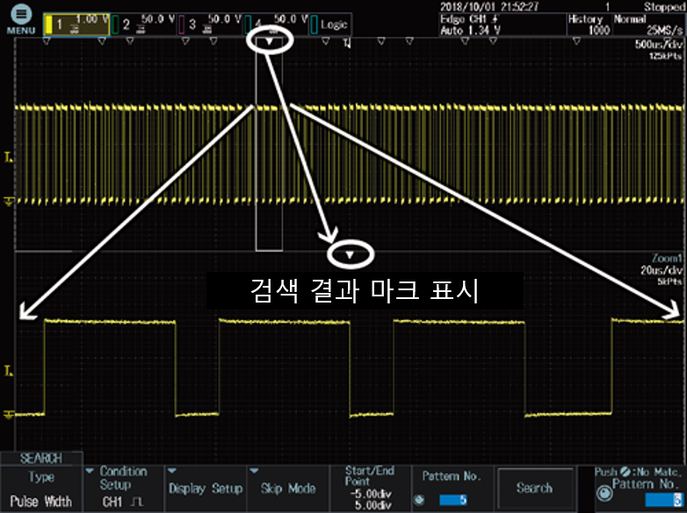Screen dimensions: 687x513
Task: Click the Push knob icon at bottom right
Action: (x=604, y=495)
